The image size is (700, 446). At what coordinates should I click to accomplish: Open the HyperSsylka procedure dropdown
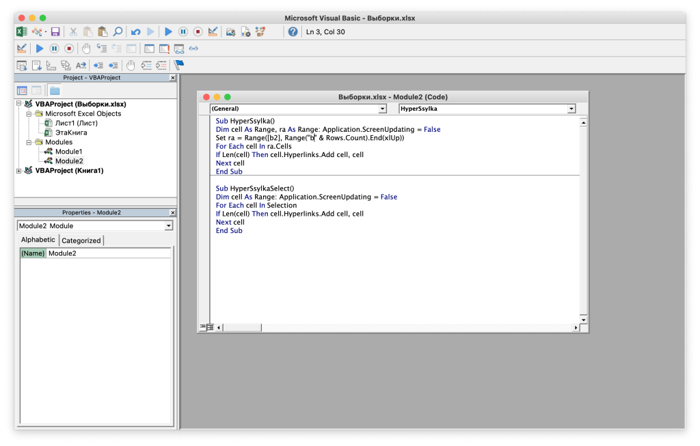[x=571, y=109]
